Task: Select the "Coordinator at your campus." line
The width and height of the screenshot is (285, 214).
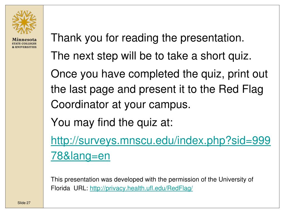Action: [x=121, y=105]
